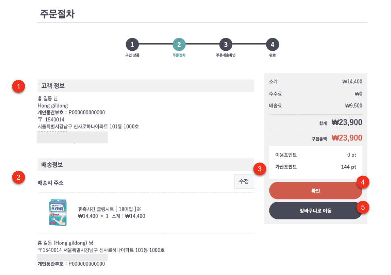Click step 1 circle 구입 상품
Viewport: 391px width, 275px height.
click(132, 45)
